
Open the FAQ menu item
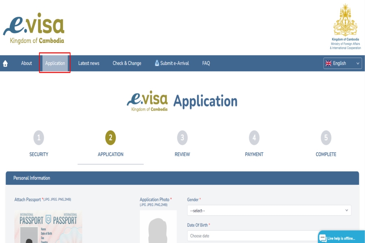click(206, 63)
